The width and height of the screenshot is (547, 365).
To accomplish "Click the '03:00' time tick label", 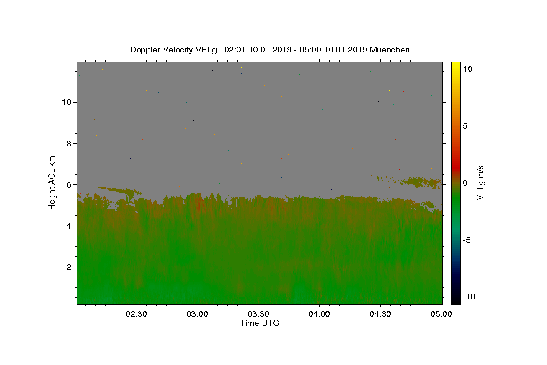I will coord(197,314).
